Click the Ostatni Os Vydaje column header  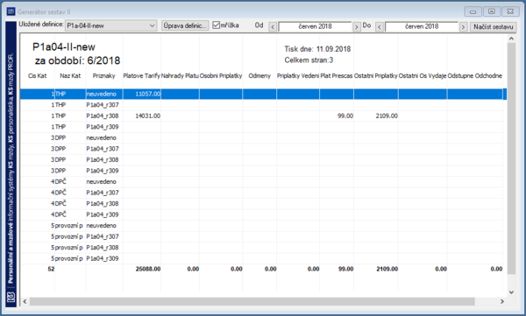pyautogui.click(x=423, y=76)
